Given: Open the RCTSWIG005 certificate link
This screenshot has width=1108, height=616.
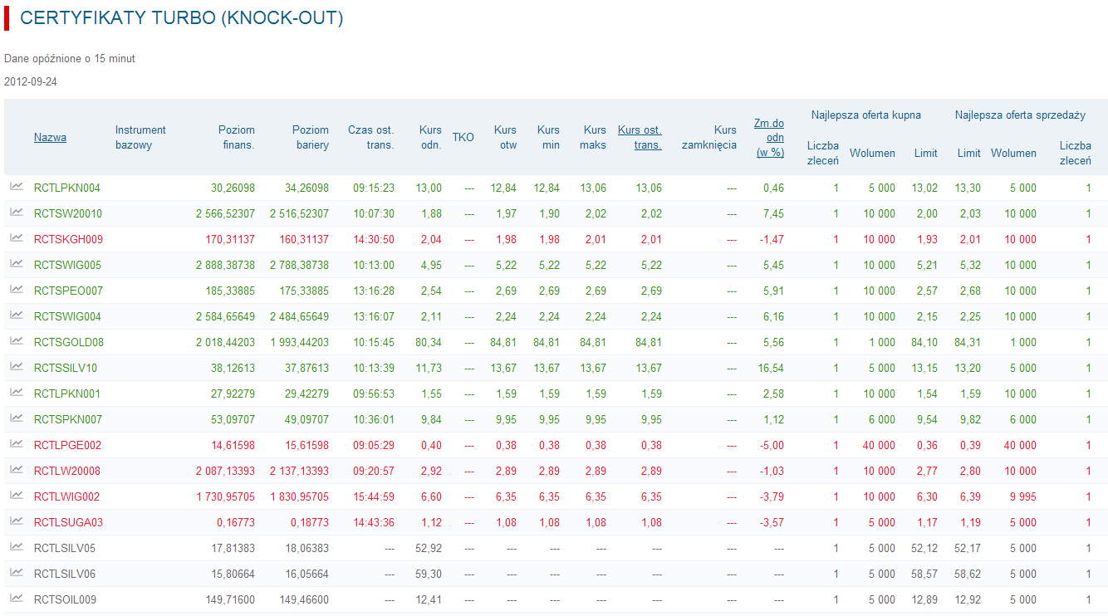Looking at the screenshot, I should pyautogui.click(x=67, y=266).
